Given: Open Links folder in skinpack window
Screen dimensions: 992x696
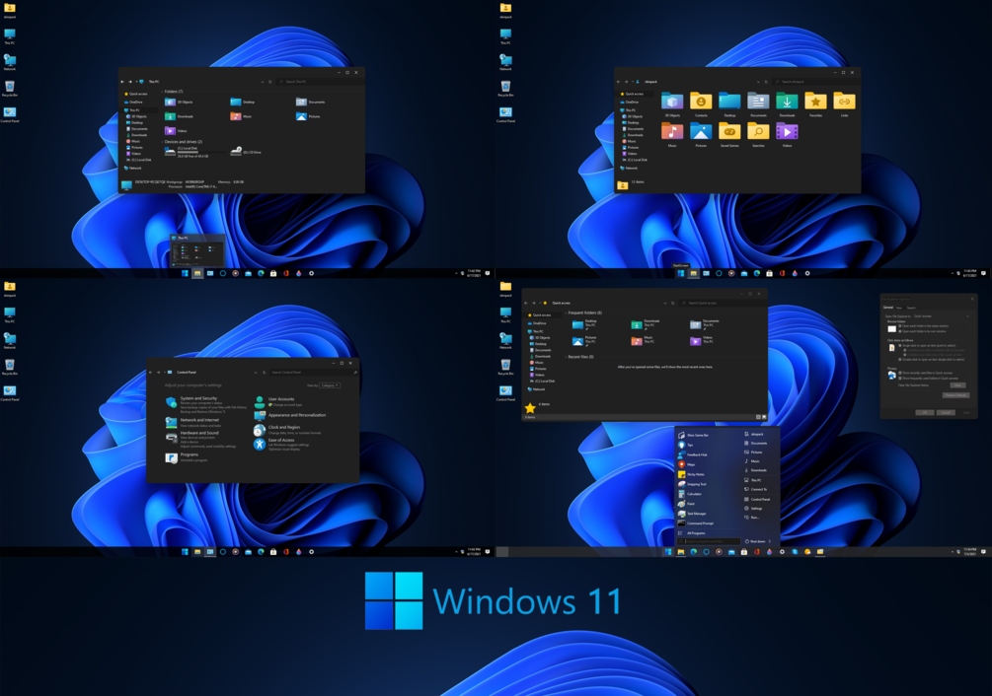Looking at the screenshot, I should click(x=844, y=104).
